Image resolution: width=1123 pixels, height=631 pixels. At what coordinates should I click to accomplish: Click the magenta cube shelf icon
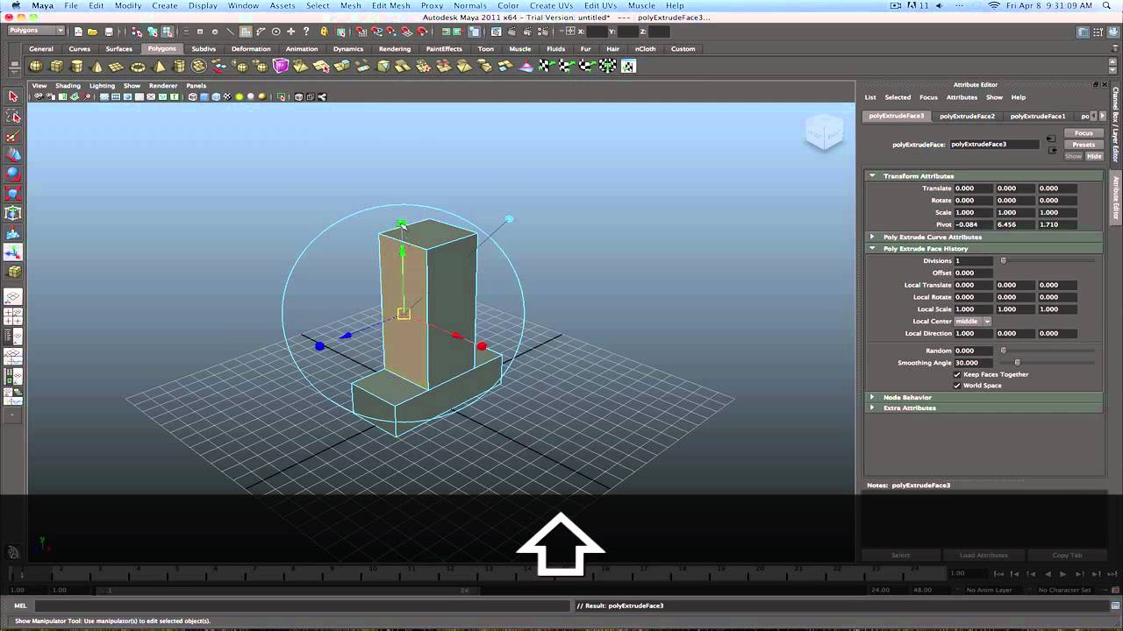click(x=281, y=66)
